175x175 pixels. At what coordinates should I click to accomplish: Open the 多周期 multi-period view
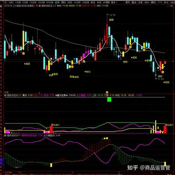(x=106, y=2)
